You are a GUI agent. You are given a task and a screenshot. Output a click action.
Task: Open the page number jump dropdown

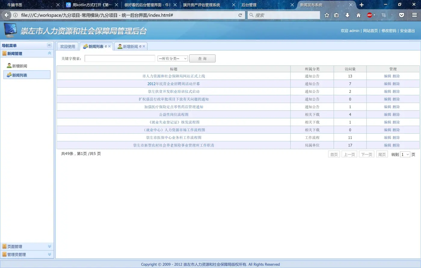click(x=405, y=154)
